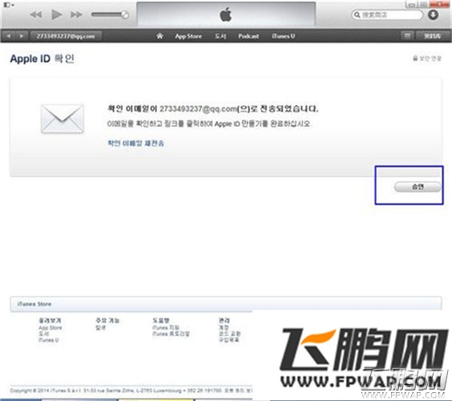Switch to the 도서 (Books) tab

(x=221, y=36)
